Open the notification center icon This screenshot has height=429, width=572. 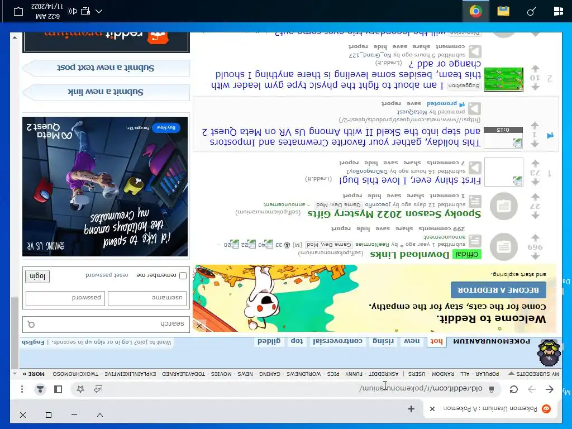(18, 11)
